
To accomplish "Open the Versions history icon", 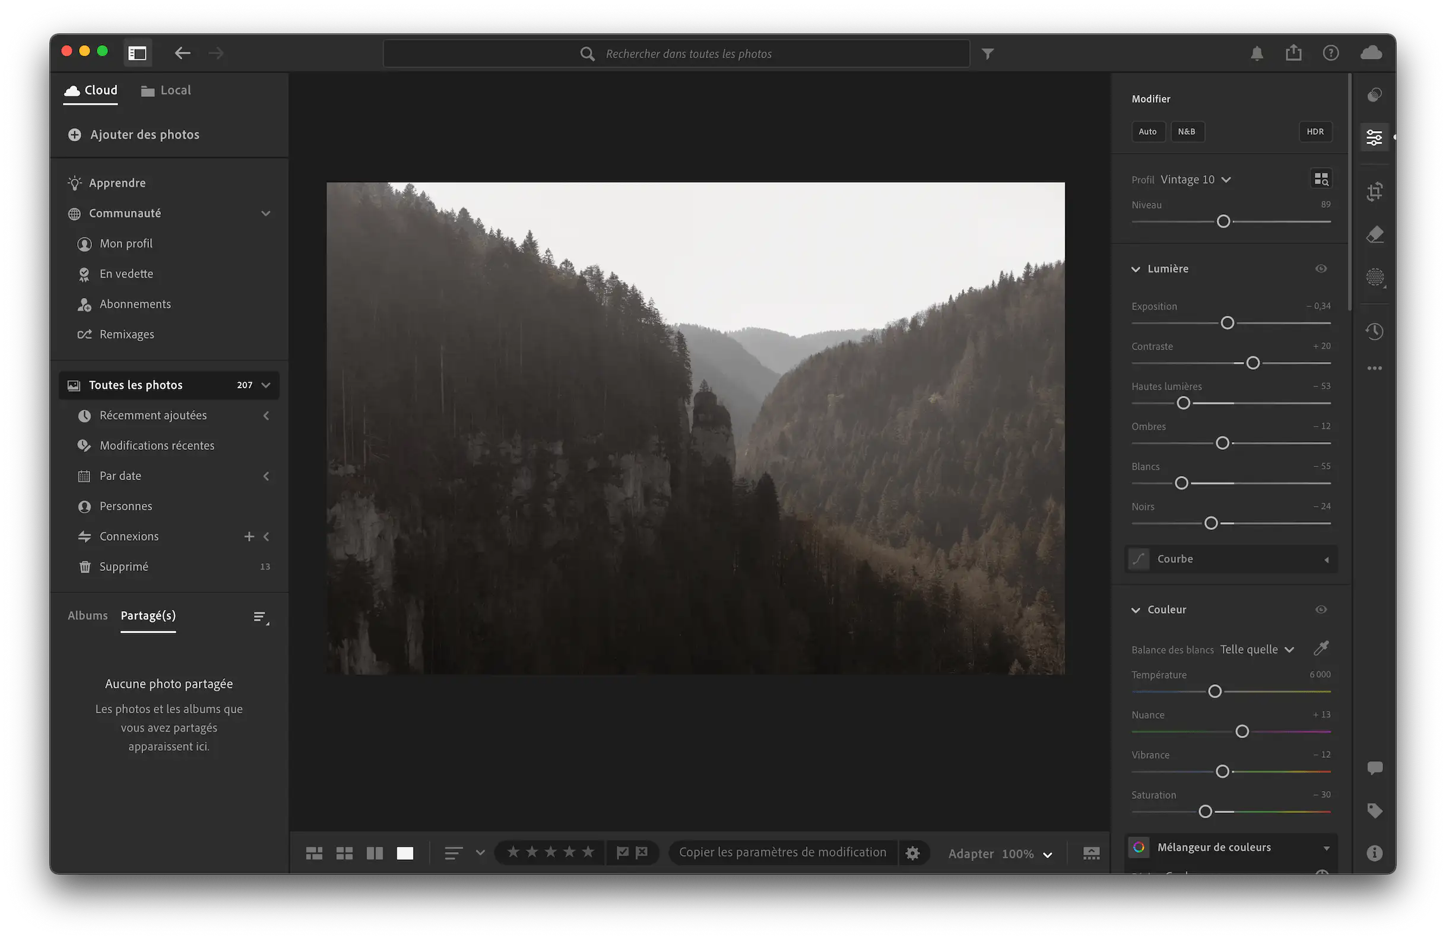I will pyautogui.click(x=1374, y=332).
